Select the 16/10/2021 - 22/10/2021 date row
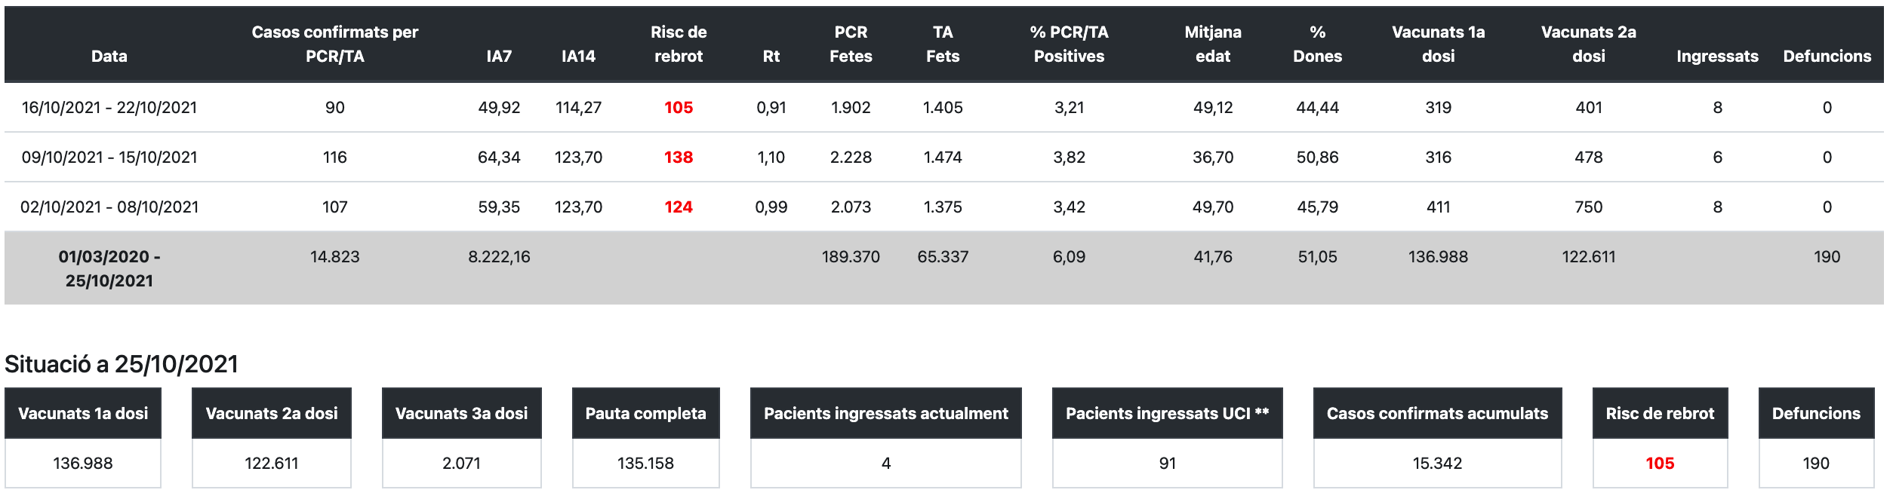The height and width of the screenshot is (496, 1893). coord(109,107)
